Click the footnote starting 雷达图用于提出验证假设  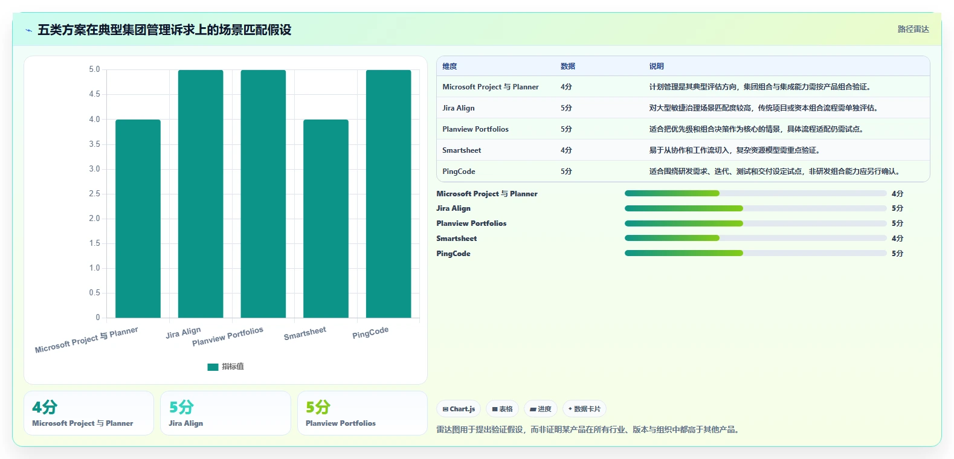(589, 430)
